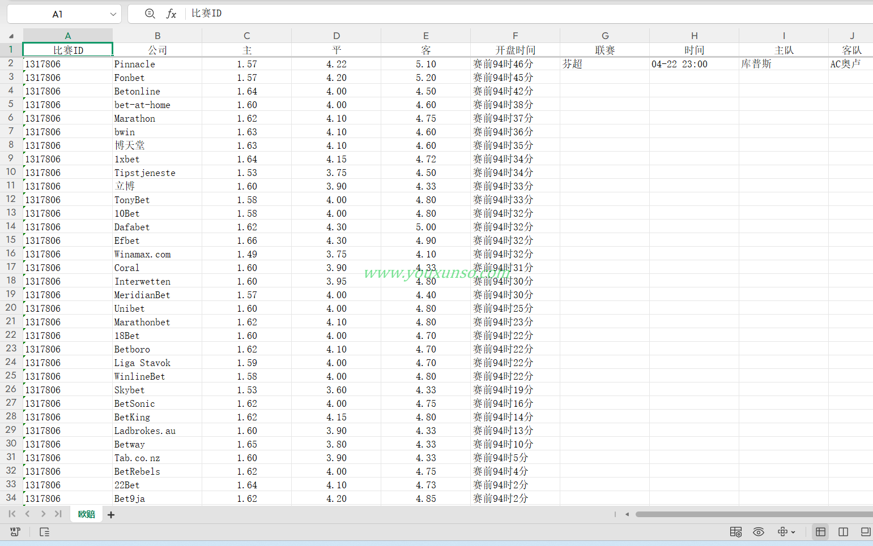This screenshot has width=873, height=546.
Task: Select the cell containing 芬超
Action: pos(605,64)
